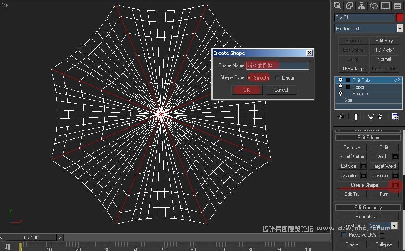Open the red object color swatch

(400, 17)
